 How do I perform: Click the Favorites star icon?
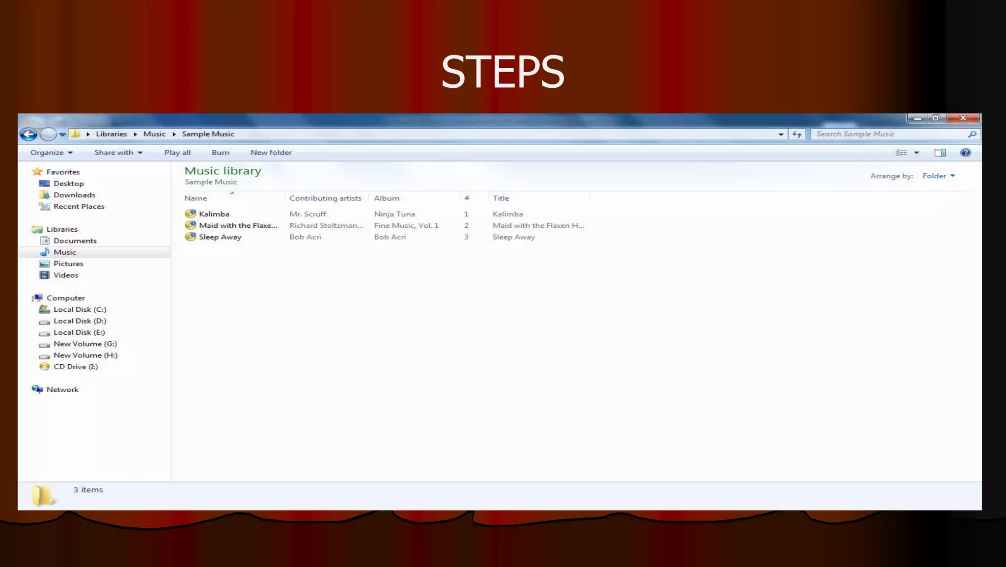(37, 171)
